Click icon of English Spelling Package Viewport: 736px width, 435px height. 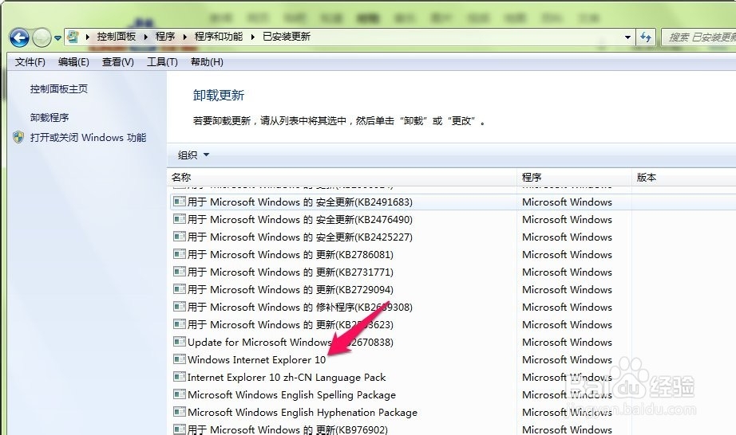(180, 394)
